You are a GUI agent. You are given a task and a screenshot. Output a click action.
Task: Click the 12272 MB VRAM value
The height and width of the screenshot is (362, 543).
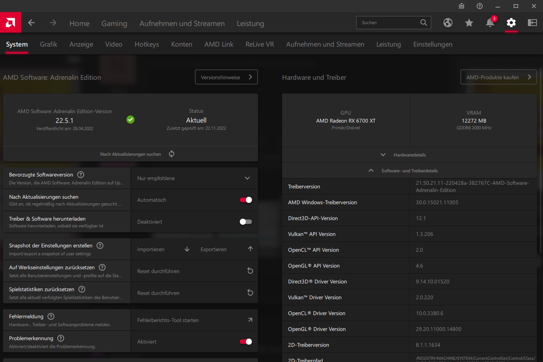[474, 121]
